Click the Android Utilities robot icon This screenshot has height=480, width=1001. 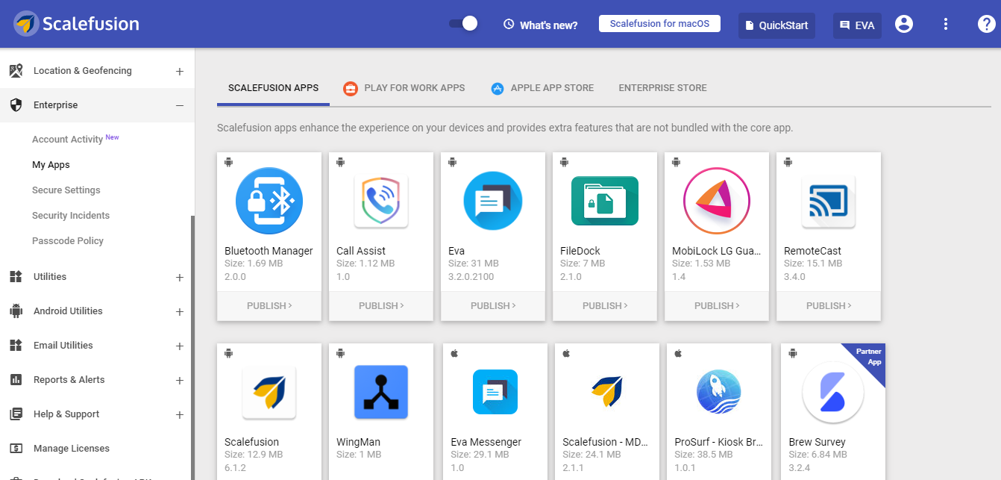[16, 311]
